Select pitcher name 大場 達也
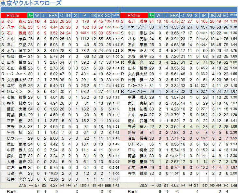This screenshot has height=193, width=238. 17,162
